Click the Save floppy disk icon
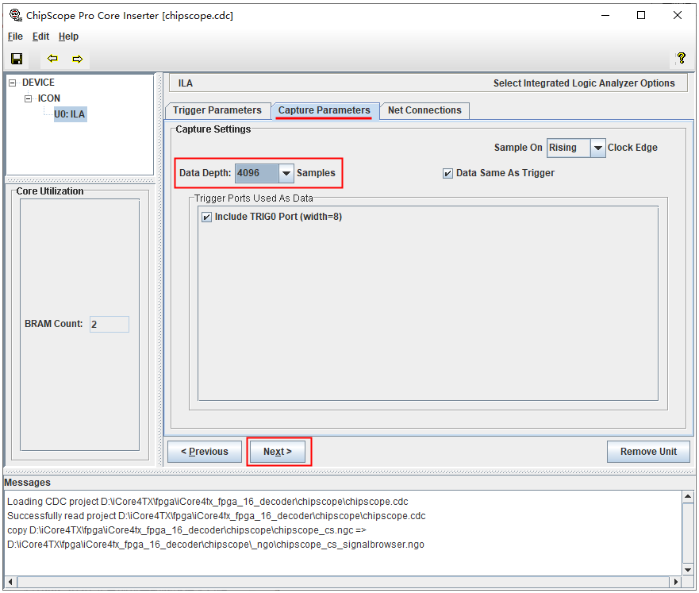 click(16, 59)
